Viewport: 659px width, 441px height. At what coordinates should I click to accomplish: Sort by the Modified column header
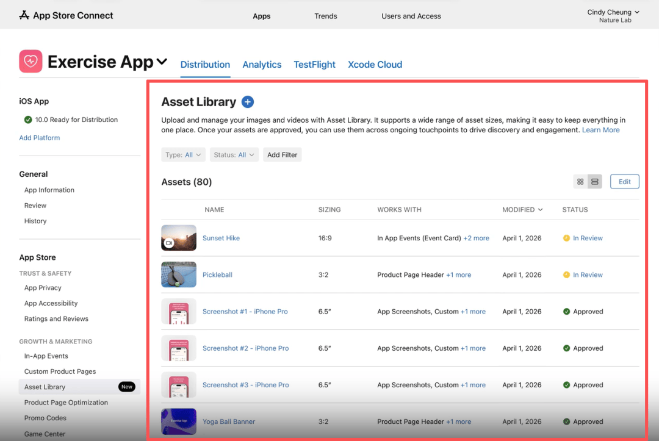tap(522, 210)
